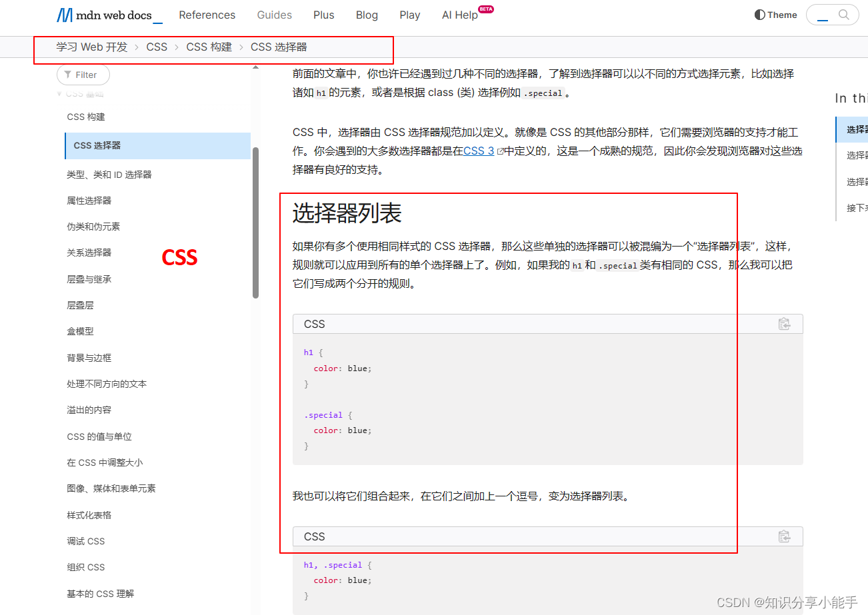Go to CSS 构建 breadcrumb link
The height and width of the screenshot is (615, 868).
pos(209,47)
